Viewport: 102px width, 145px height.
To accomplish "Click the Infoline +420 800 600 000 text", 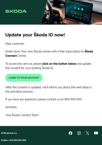I will 14,140.
